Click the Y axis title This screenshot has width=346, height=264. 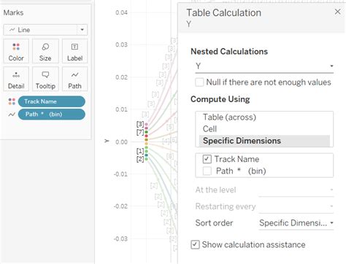[107, 141]
